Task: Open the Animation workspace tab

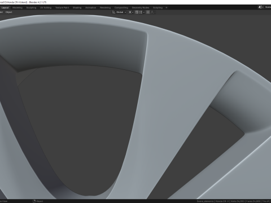Action: click(x=90, y=8)
